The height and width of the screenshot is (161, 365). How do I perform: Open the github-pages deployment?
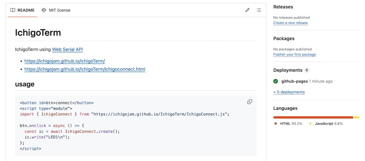pos(295,81)
